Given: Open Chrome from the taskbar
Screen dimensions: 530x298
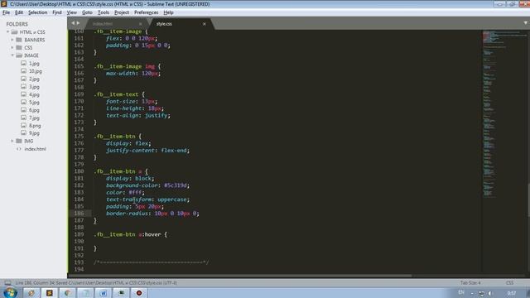Looking at the screenshot, I should 67,293.
